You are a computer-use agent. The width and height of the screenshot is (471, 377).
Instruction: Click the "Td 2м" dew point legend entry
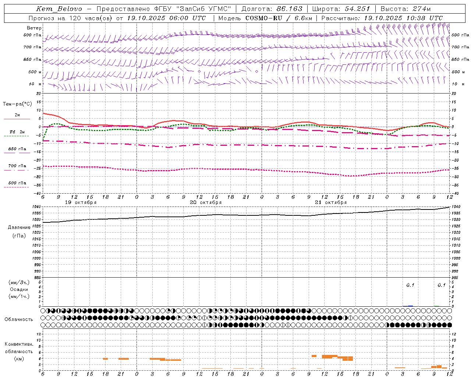point(17,132)
